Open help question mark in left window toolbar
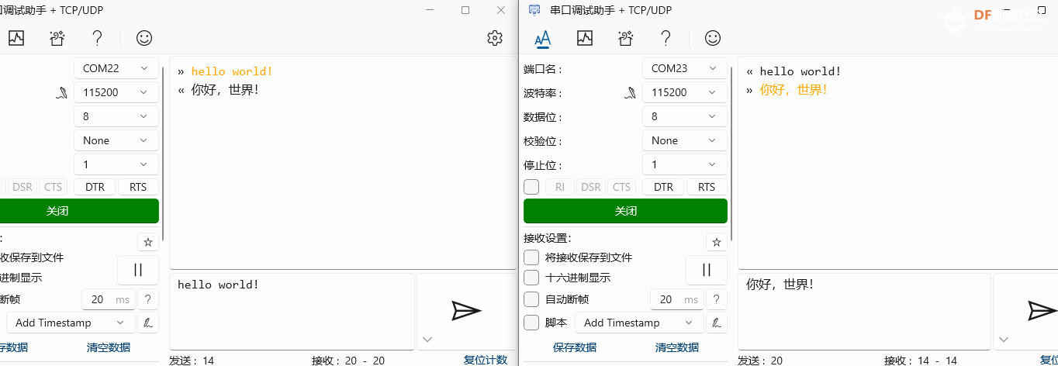Viewport: 1058px width, 366px height. click(97, 37)
